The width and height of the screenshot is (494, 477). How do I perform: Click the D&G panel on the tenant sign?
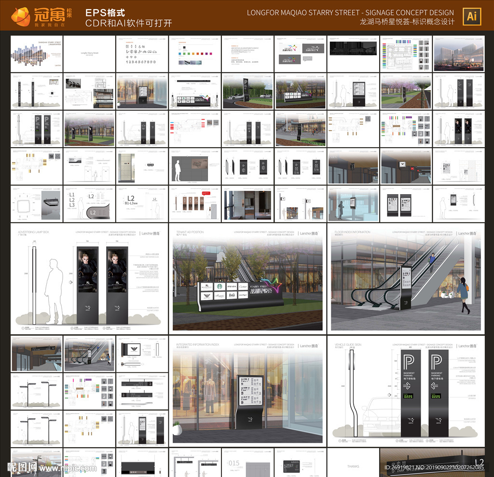click(x=232, y=295)
